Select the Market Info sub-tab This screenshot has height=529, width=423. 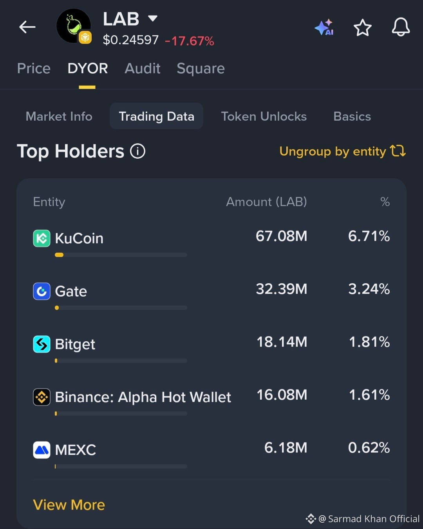click(x=59, y=116)
